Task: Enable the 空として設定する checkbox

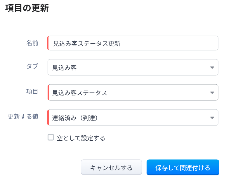Action: pos(51,137)
